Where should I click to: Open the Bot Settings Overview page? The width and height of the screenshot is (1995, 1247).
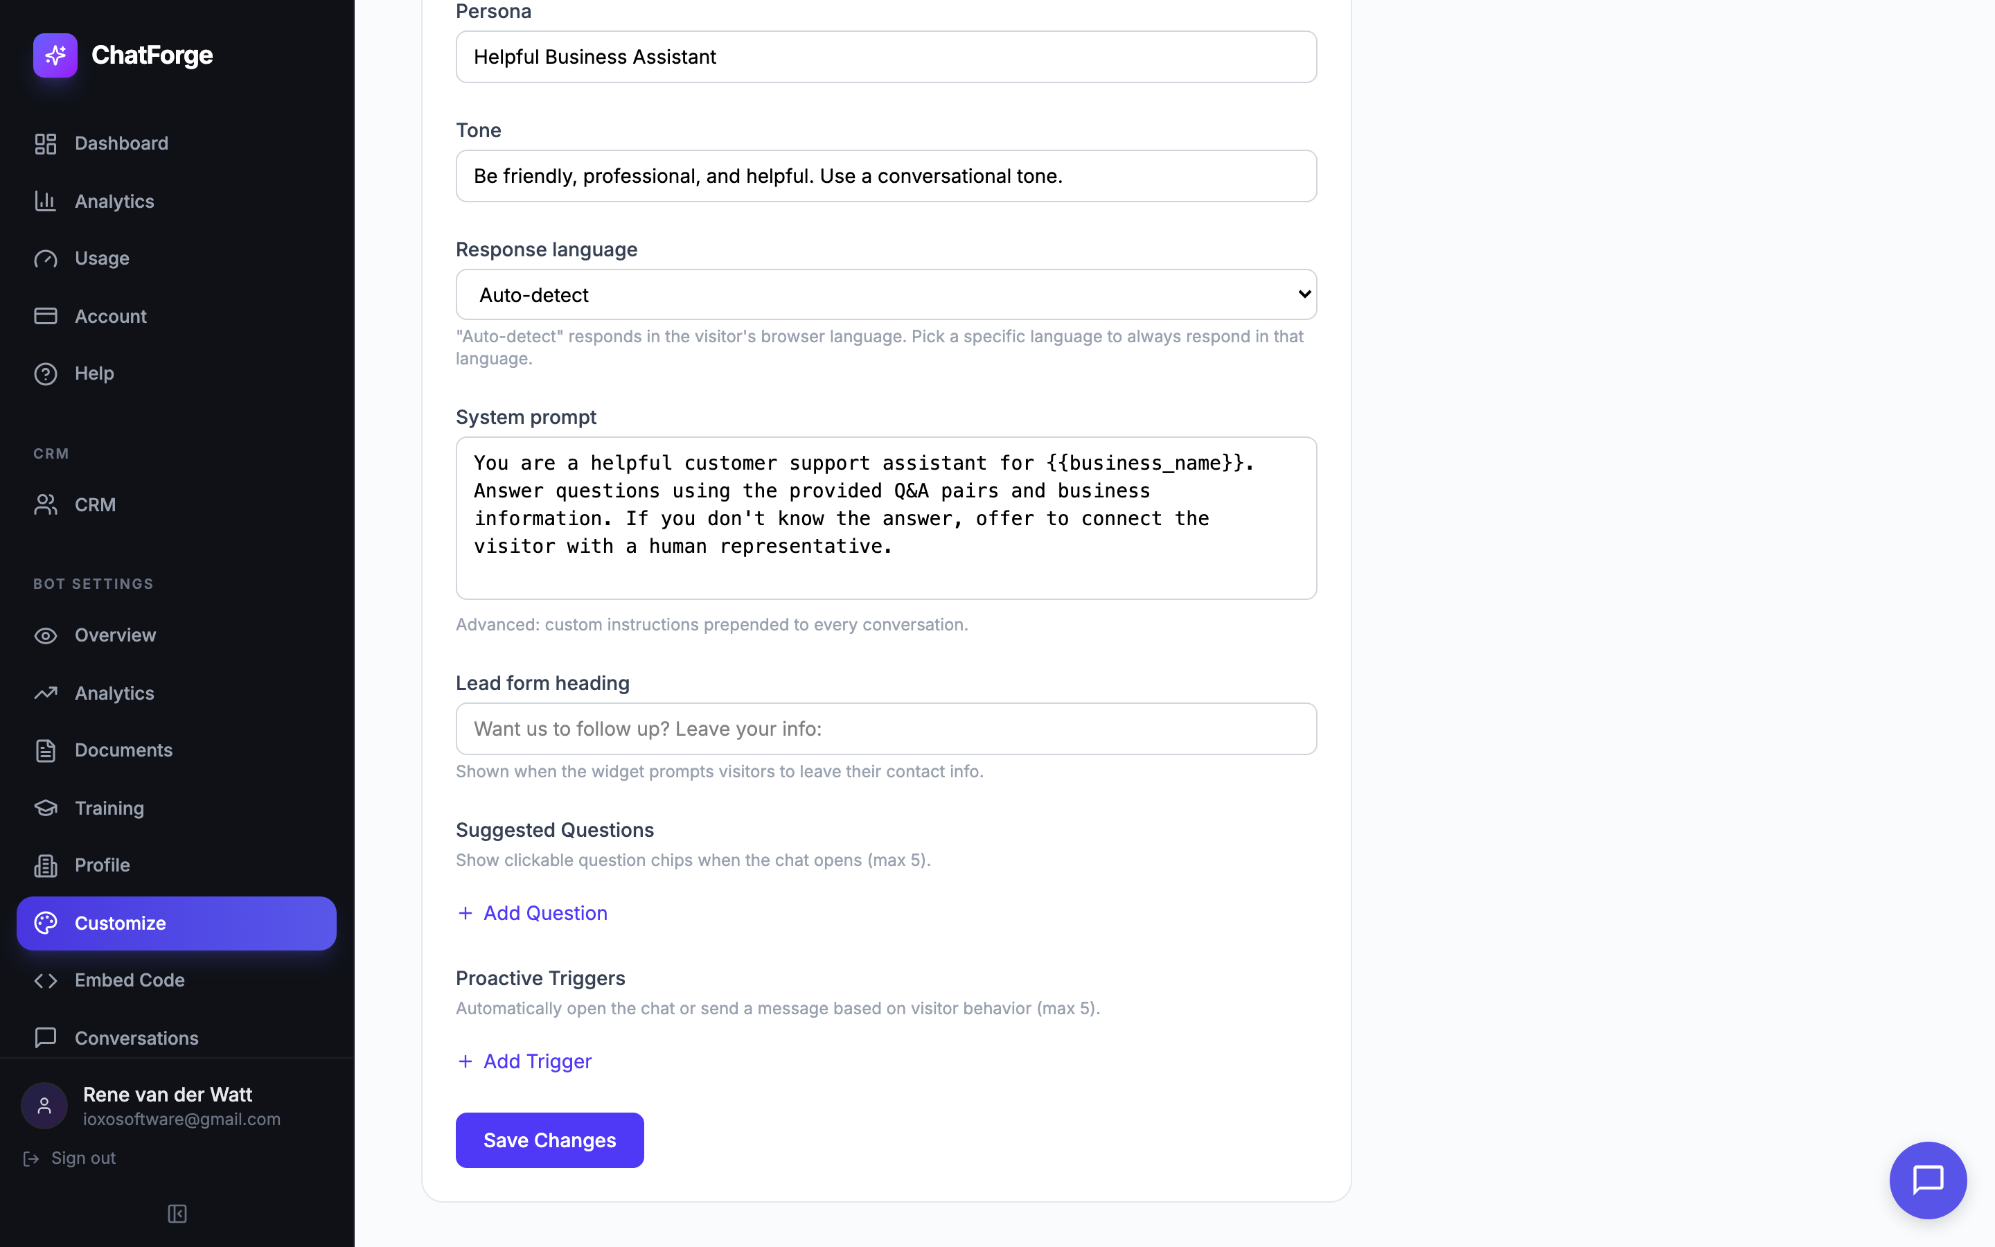pos(114,635)
